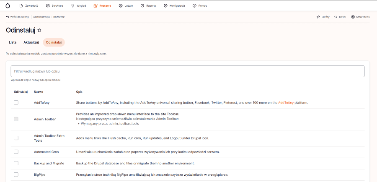Check the AddToAny uninstall checkbox
The width and height of the screenshot is (377, 182).
coord(16,102)
